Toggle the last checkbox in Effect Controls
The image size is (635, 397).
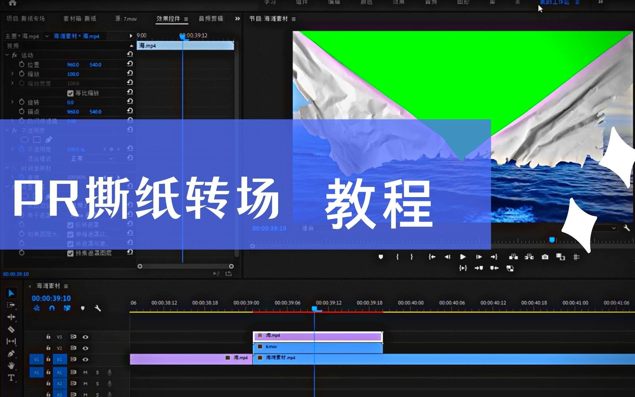(70, 253)
